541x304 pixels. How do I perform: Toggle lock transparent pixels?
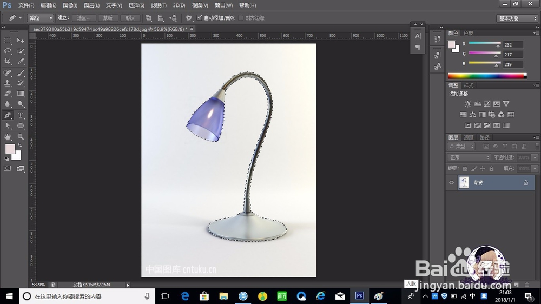click(x=465, y=169)
